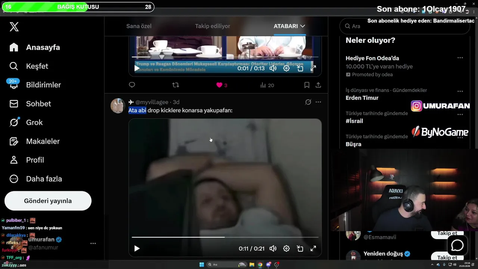Play the 0:13 video
Viewport: 478px width, 269px height.
(x=137, y=68)
